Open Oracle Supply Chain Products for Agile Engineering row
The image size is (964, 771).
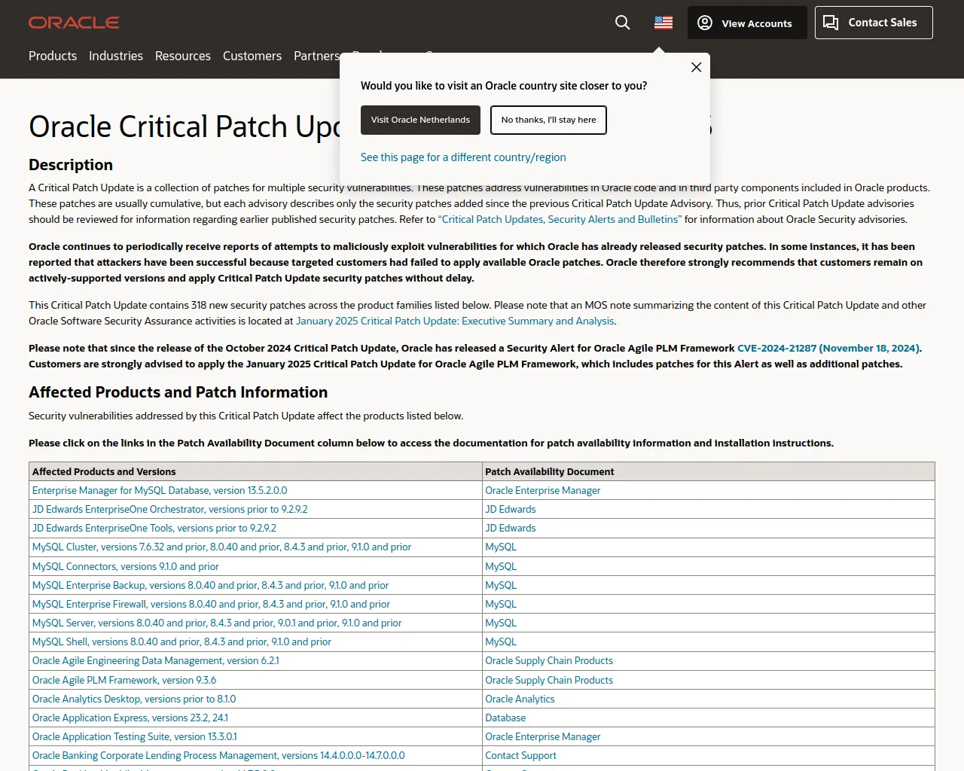click(x=549, y=660)
